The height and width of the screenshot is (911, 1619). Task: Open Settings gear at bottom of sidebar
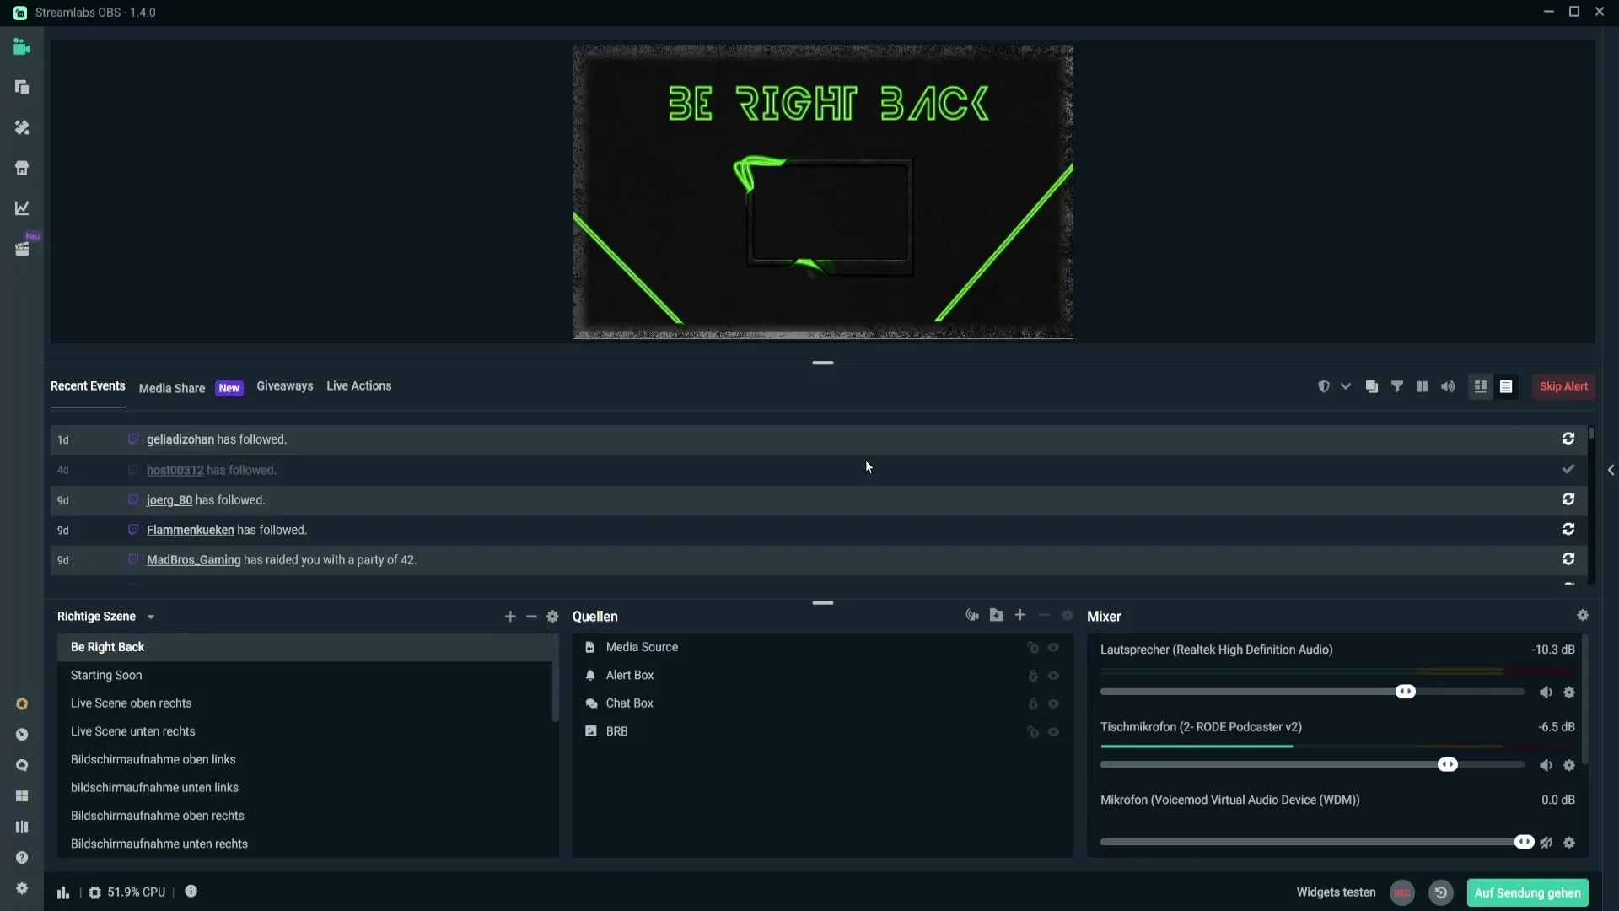coord(22,888)
